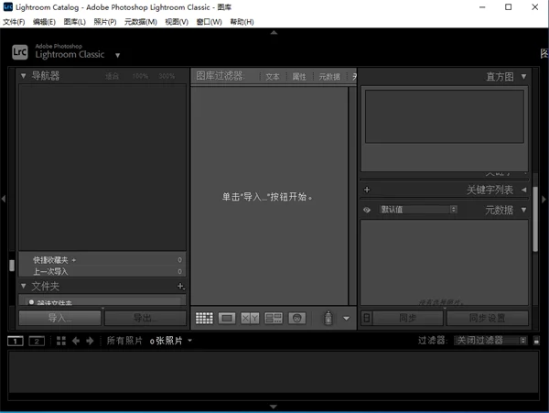Collapse the 文件夹 panel
The width and height of the screenshot is (549, 413).
[x=23, y=286]
